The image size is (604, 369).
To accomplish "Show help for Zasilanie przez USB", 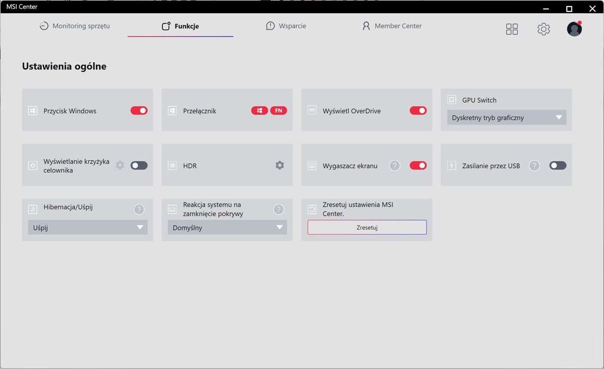I will pyautogui.click(x=534, y=166).
